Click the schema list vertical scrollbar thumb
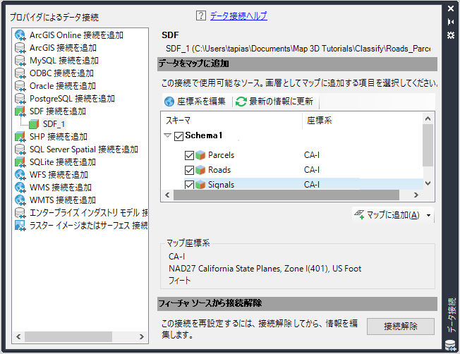The image size is (460, 354). click(428, 145)
